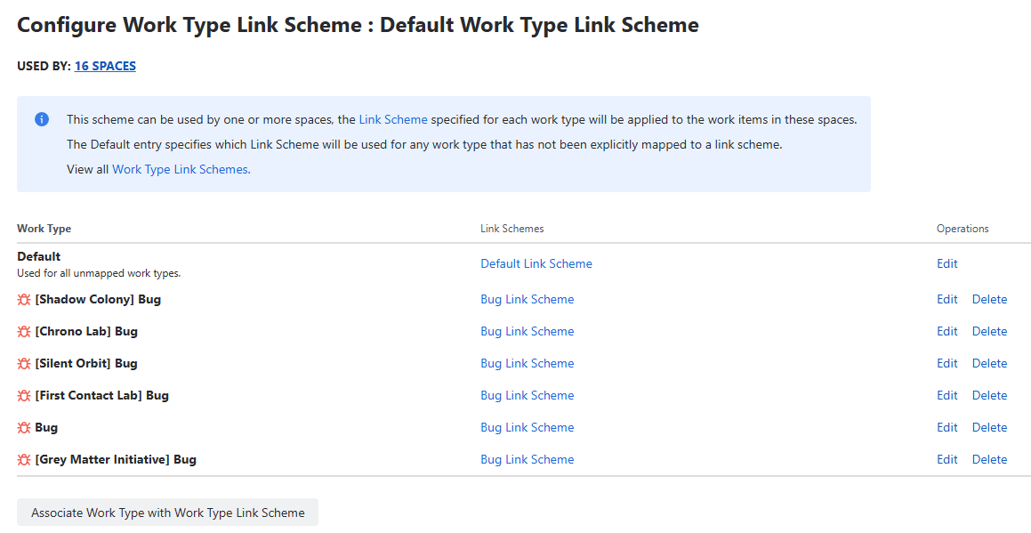Click the Operations column header
The width and height of the screenshot is (1031, 533).
pyautogui.click(x=963, y=229)
